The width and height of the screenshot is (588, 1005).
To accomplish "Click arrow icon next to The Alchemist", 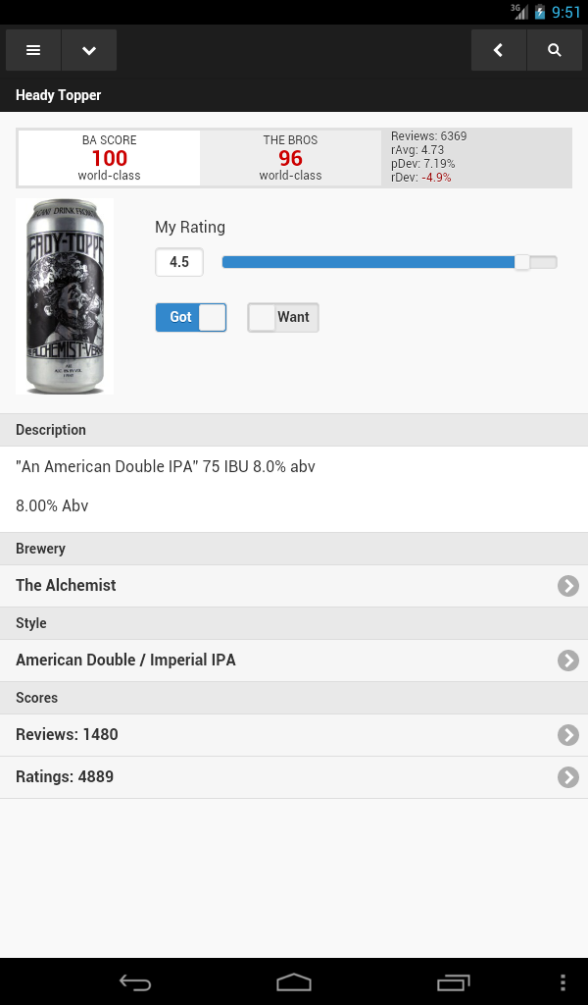I will click(x=567, y=586).
